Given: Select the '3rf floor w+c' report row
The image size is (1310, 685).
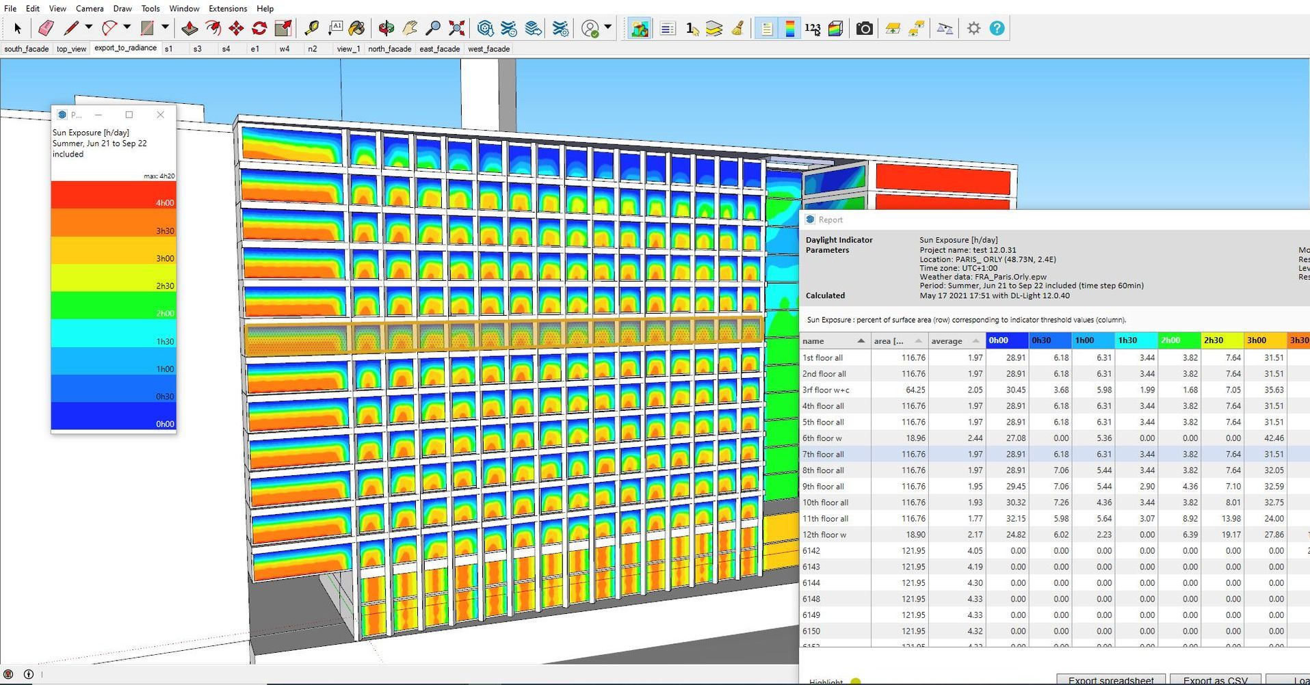Looking at the screenshot, I should coord(1055,390).
